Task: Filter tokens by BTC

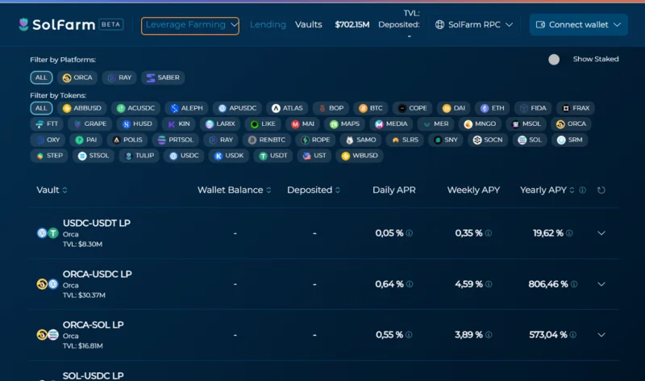Action: (x=371, y=108)
